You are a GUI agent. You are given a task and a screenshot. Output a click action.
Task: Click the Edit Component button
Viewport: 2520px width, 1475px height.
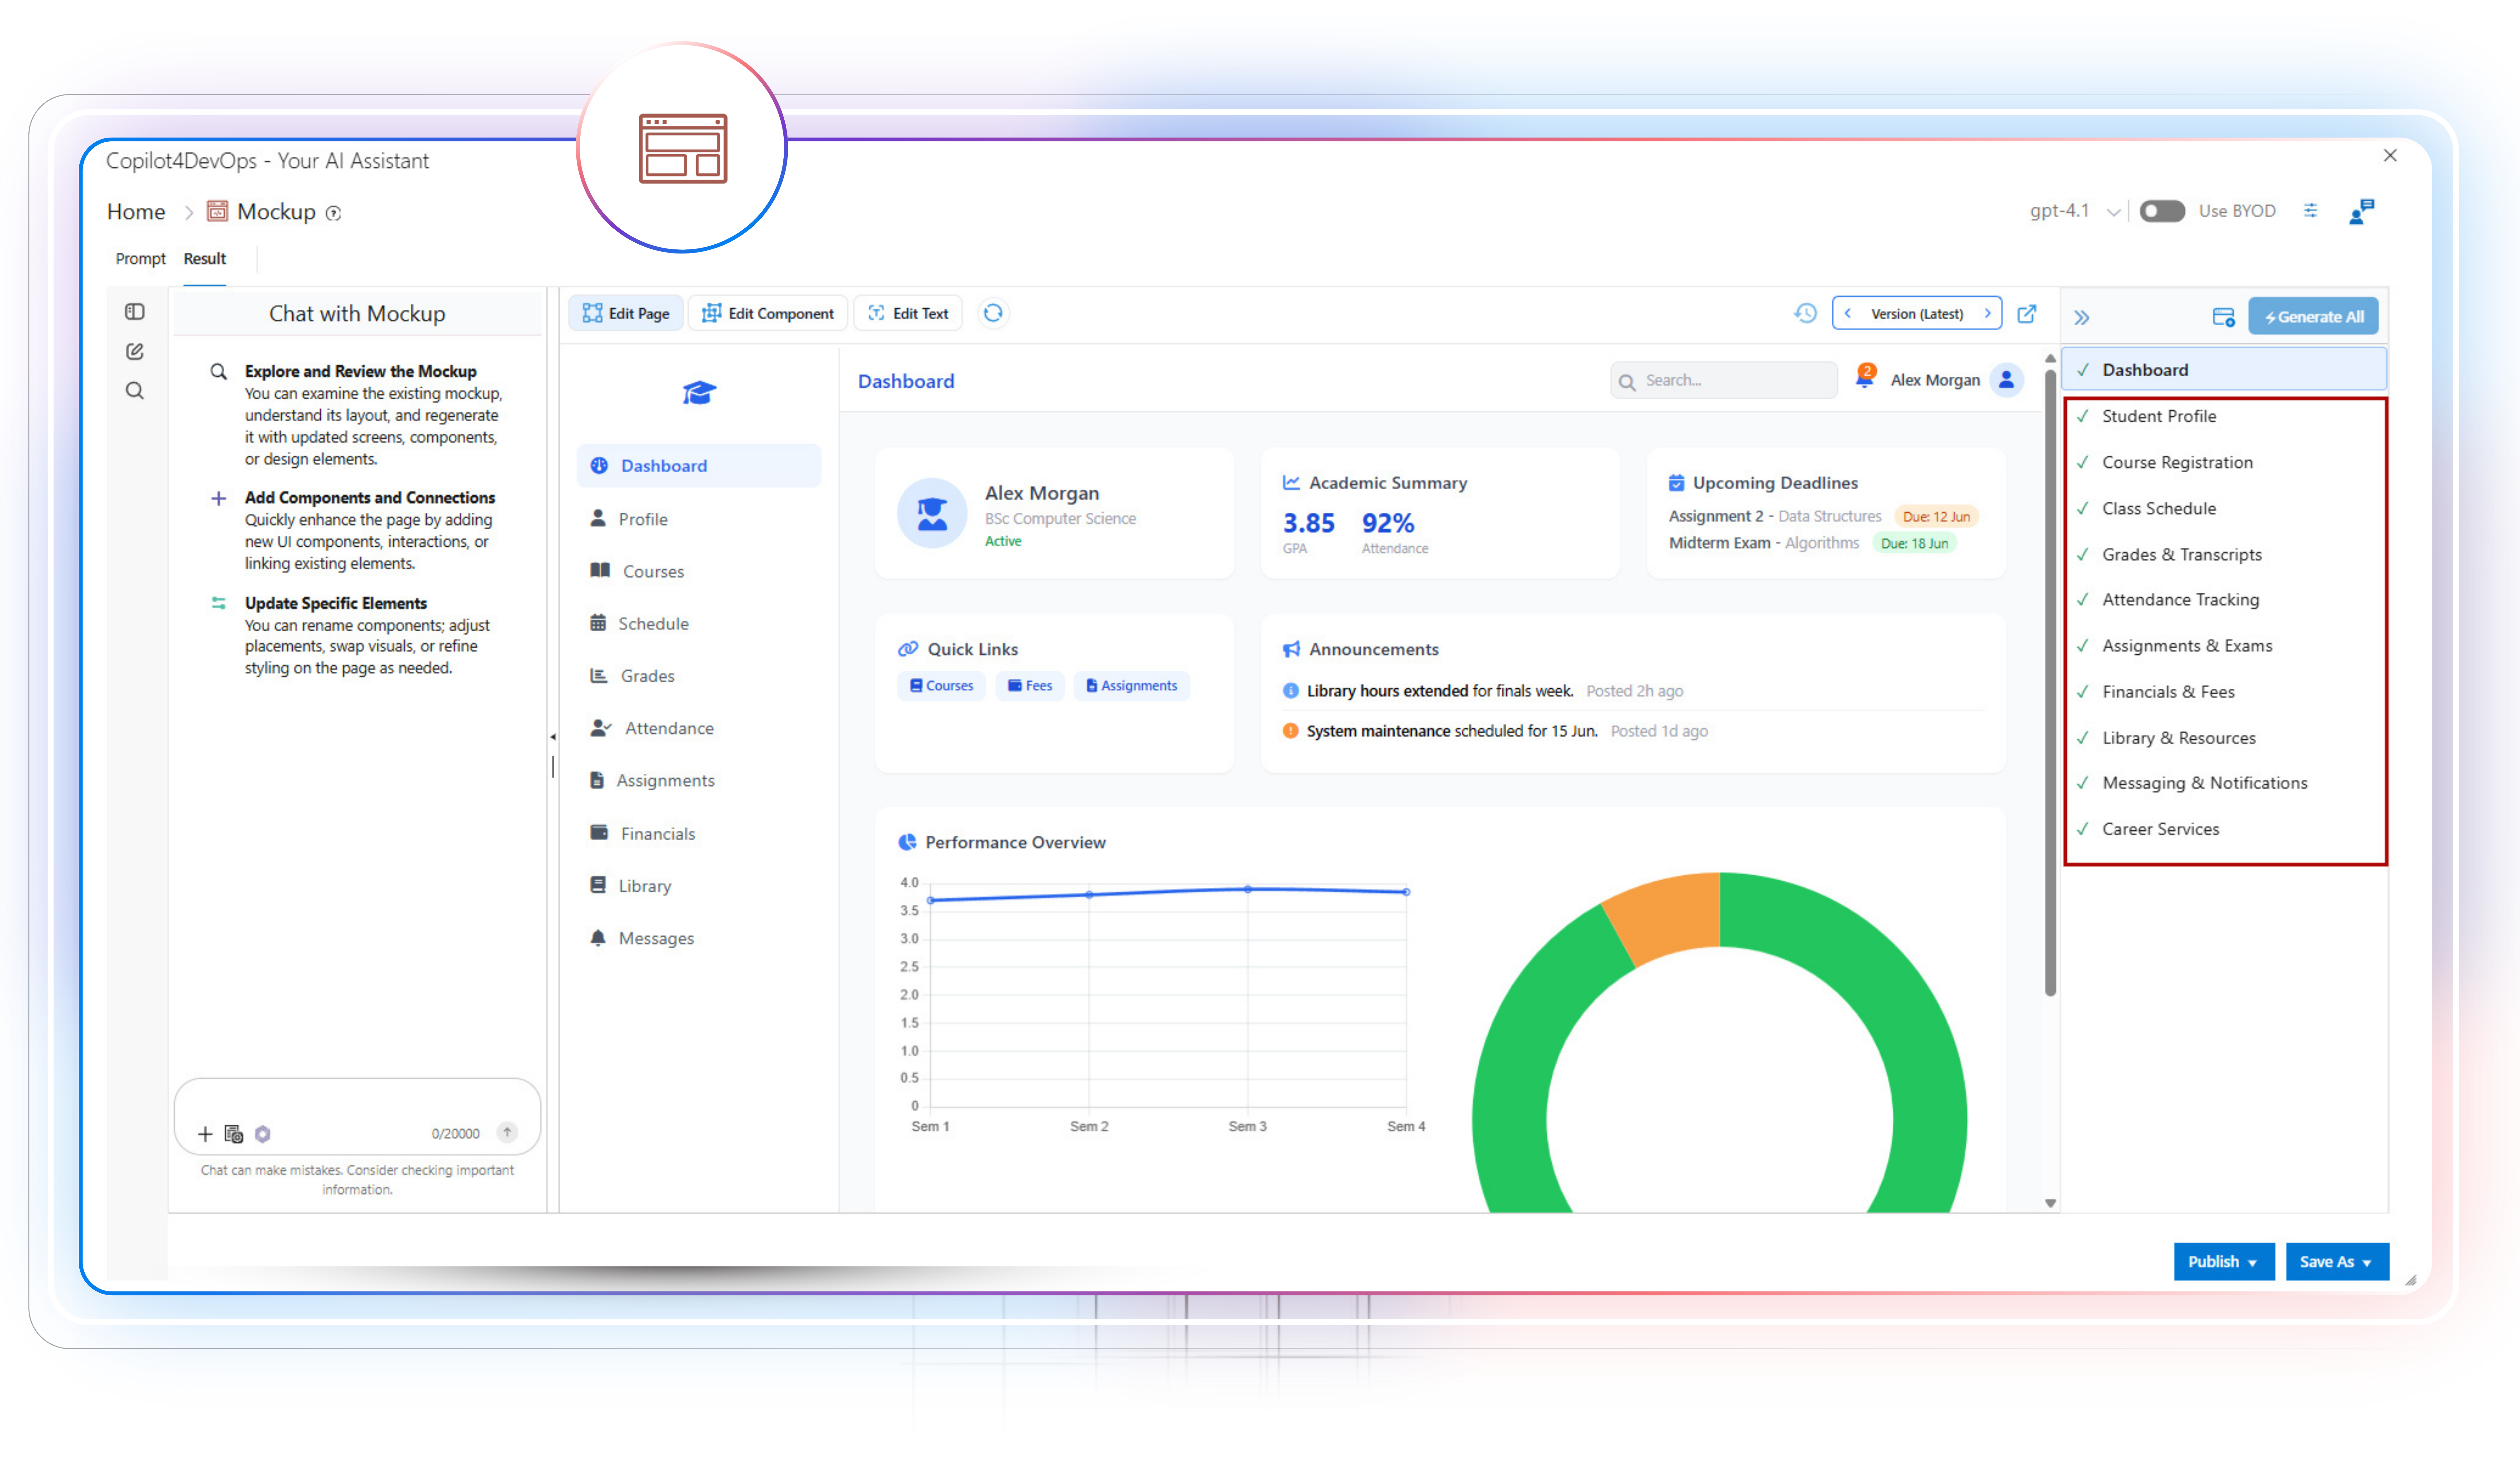(x=768, y=313)
